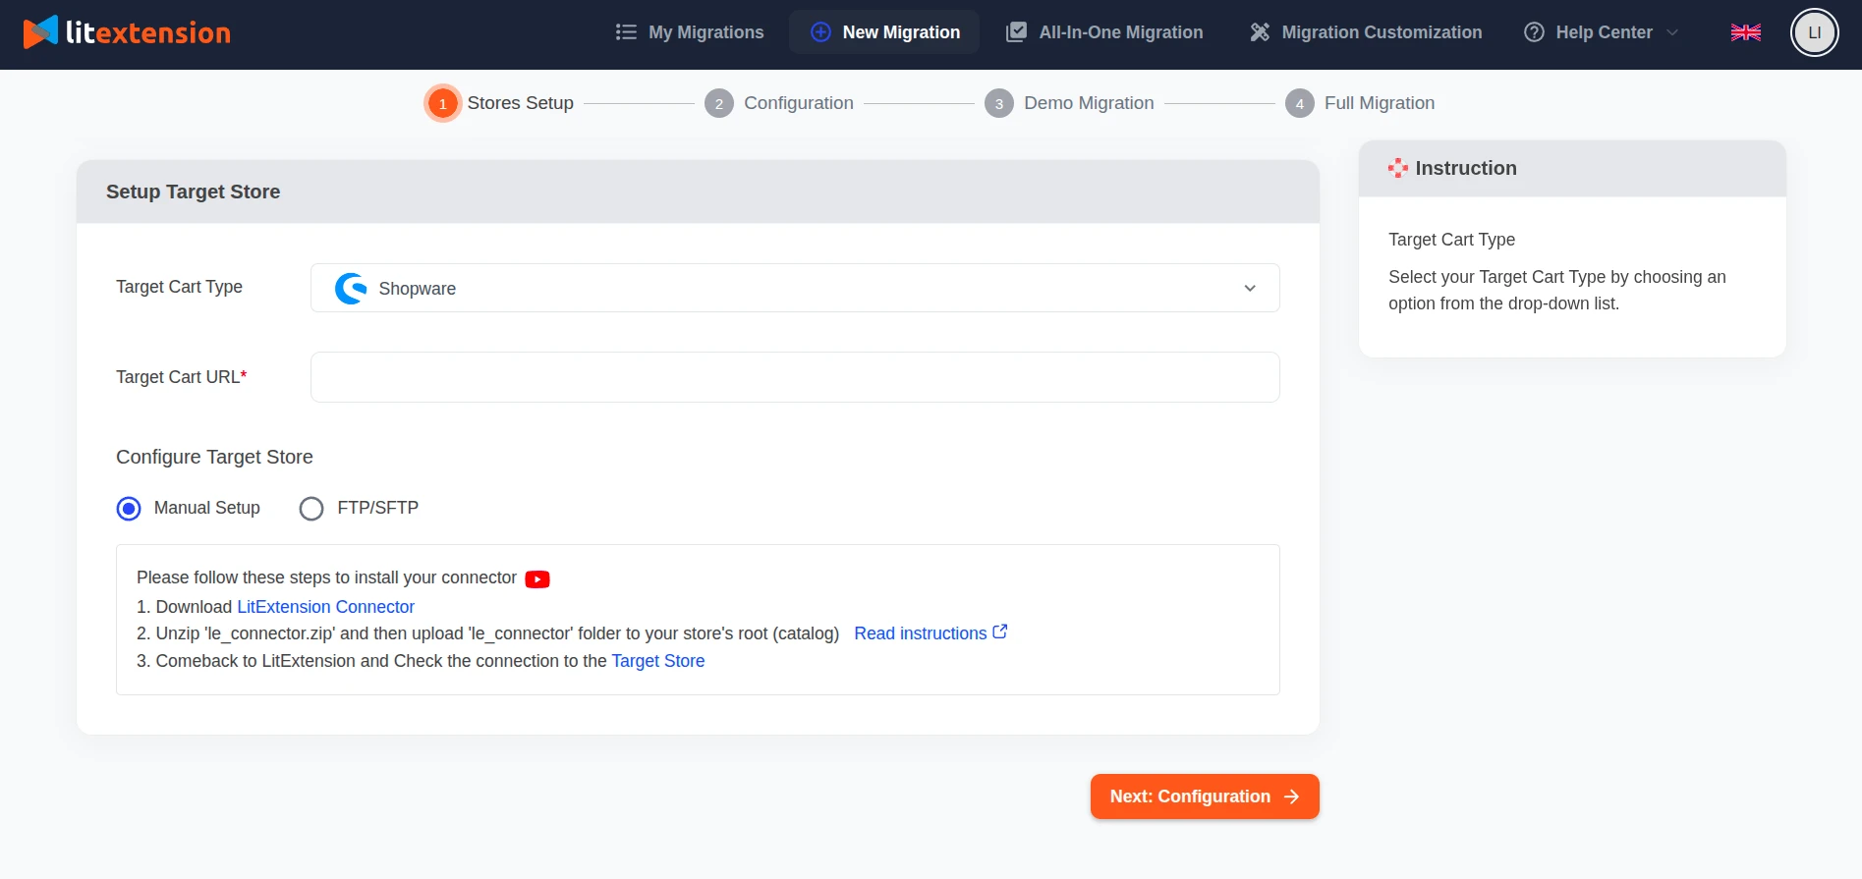
Task: Click step 1 Stores Setup circle
Action: (443, 103)
